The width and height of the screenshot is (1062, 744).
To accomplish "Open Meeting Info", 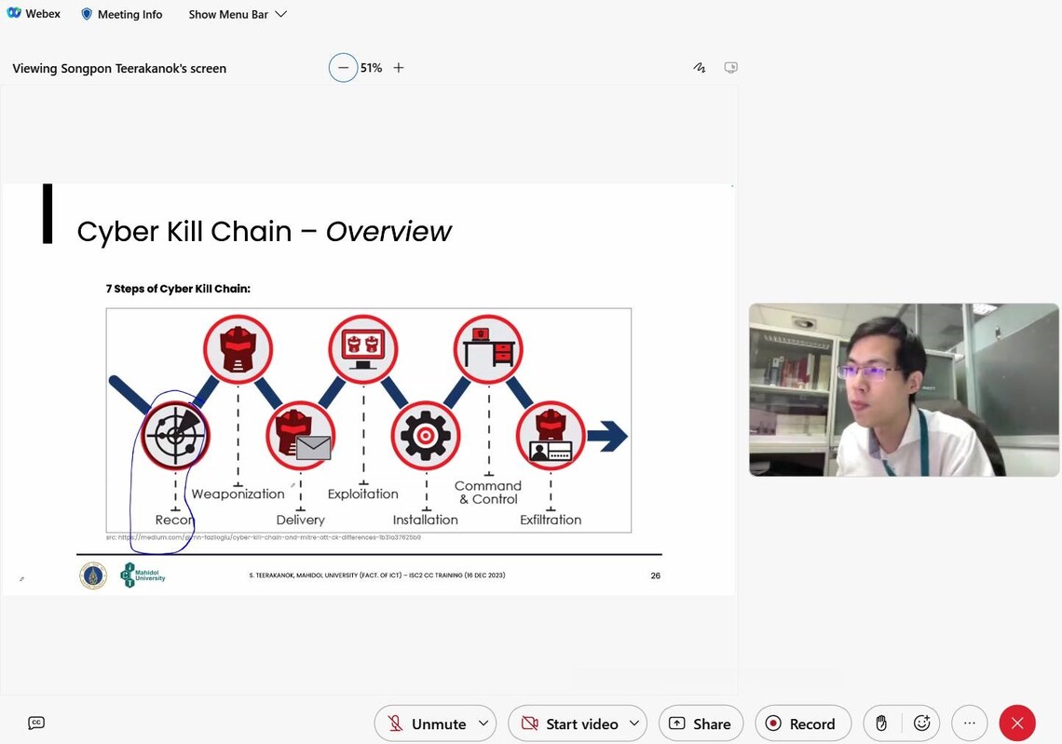I will 122,14.
